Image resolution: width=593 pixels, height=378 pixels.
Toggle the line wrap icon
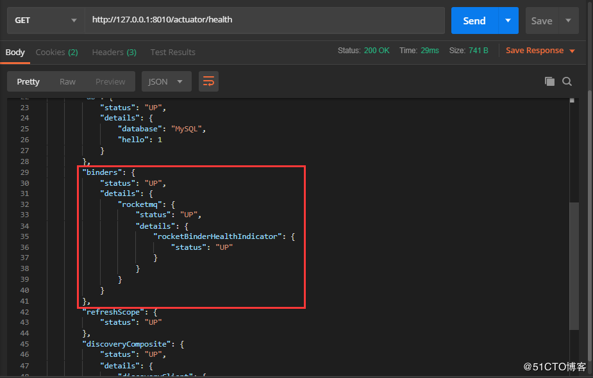208,81
